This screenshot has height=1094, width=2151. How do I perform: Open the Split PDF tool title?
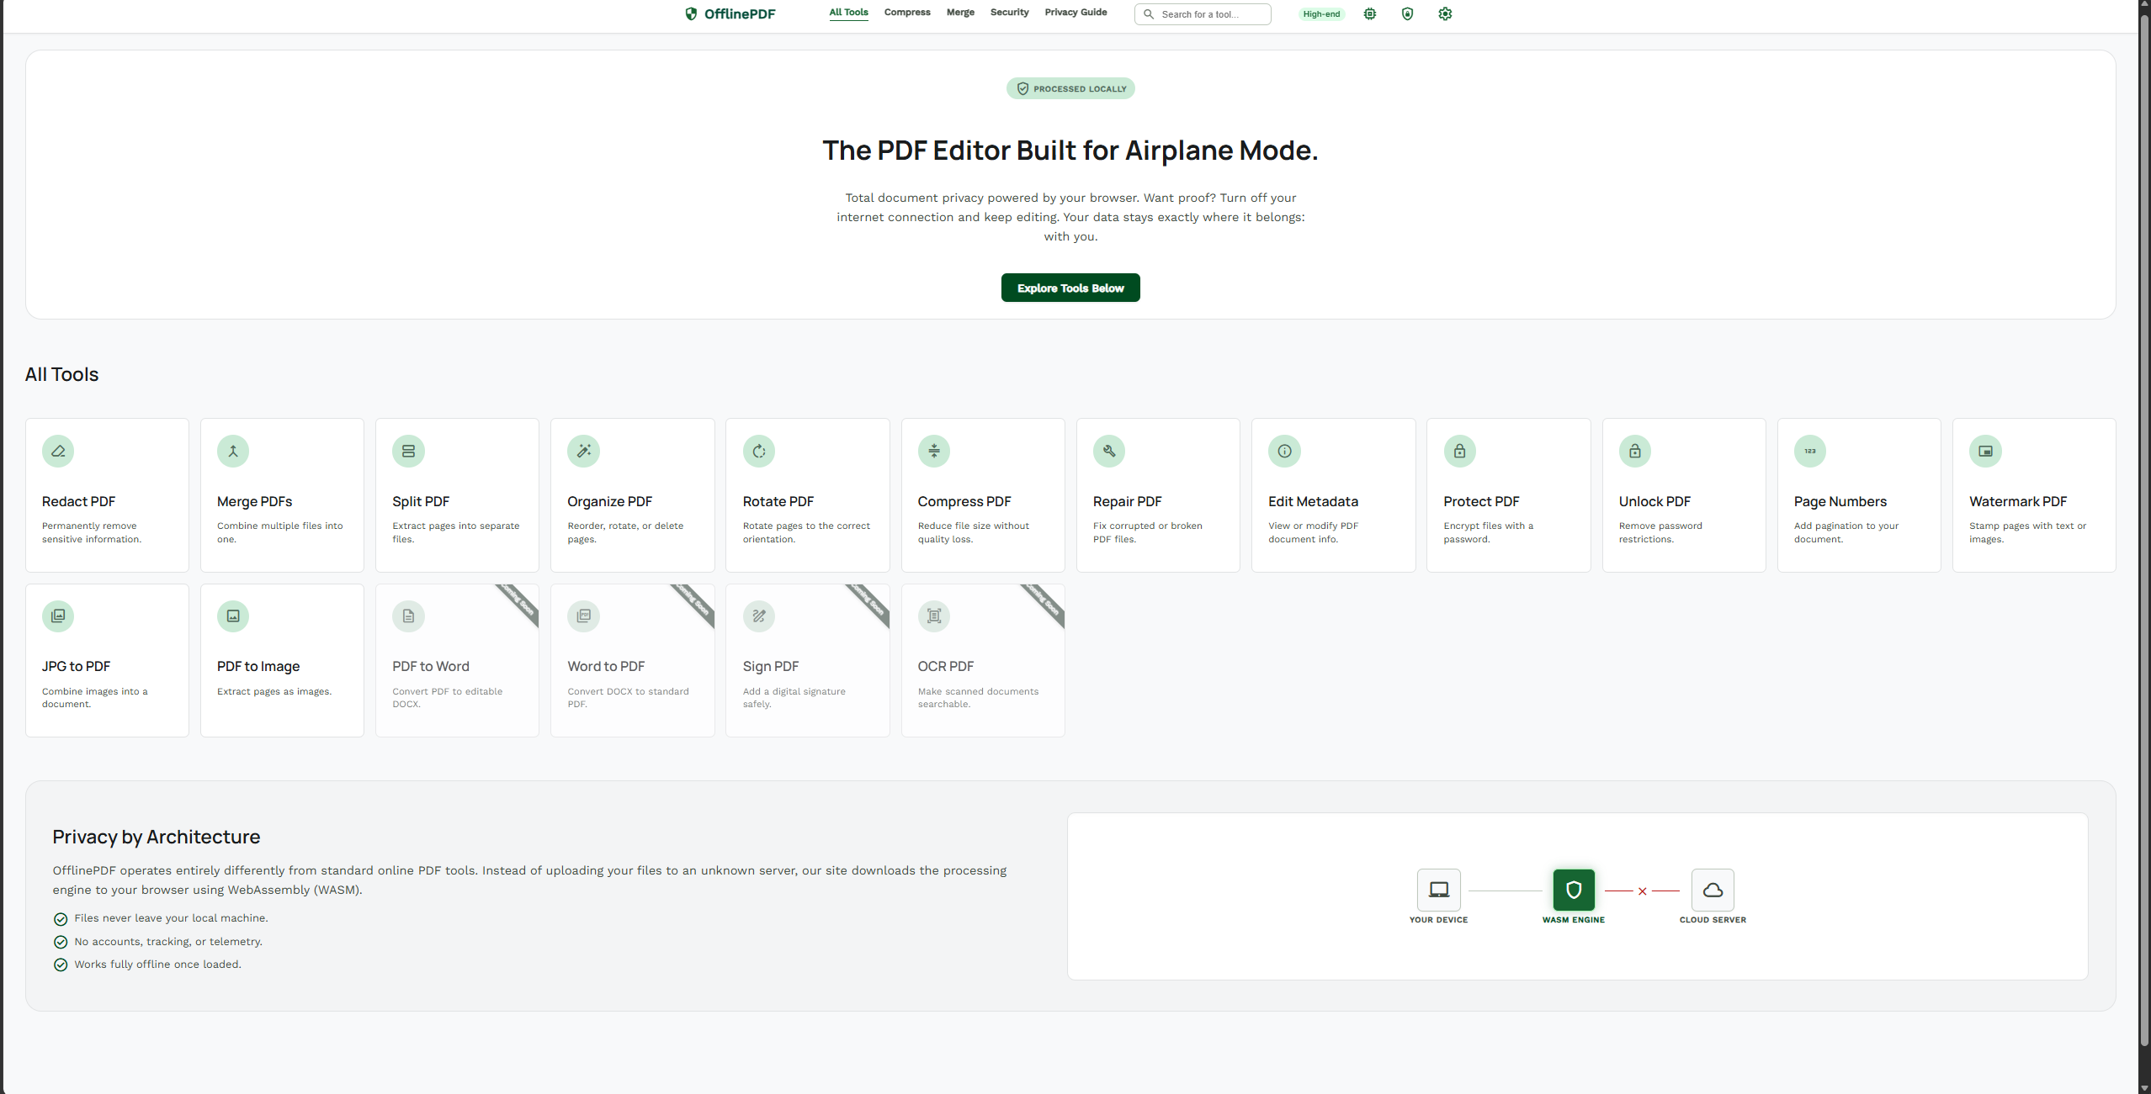click(x=421, y=501)
